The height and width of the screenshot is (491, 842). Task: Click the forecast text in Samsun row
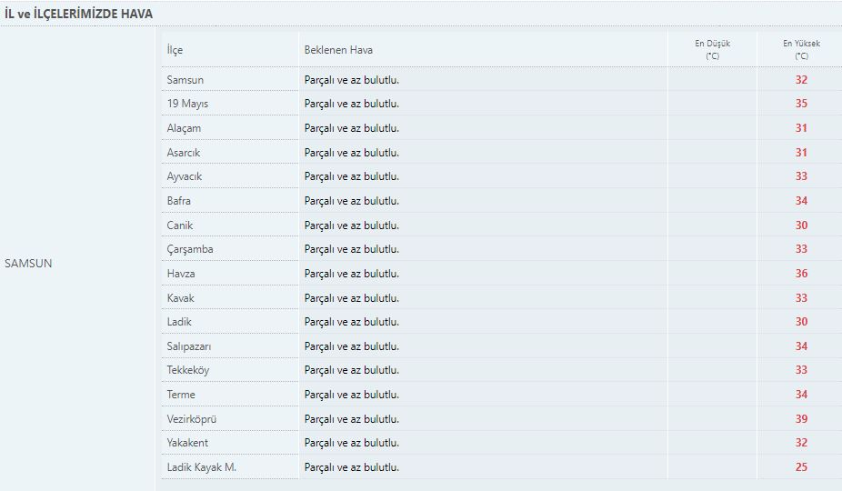tap(352, 81)
